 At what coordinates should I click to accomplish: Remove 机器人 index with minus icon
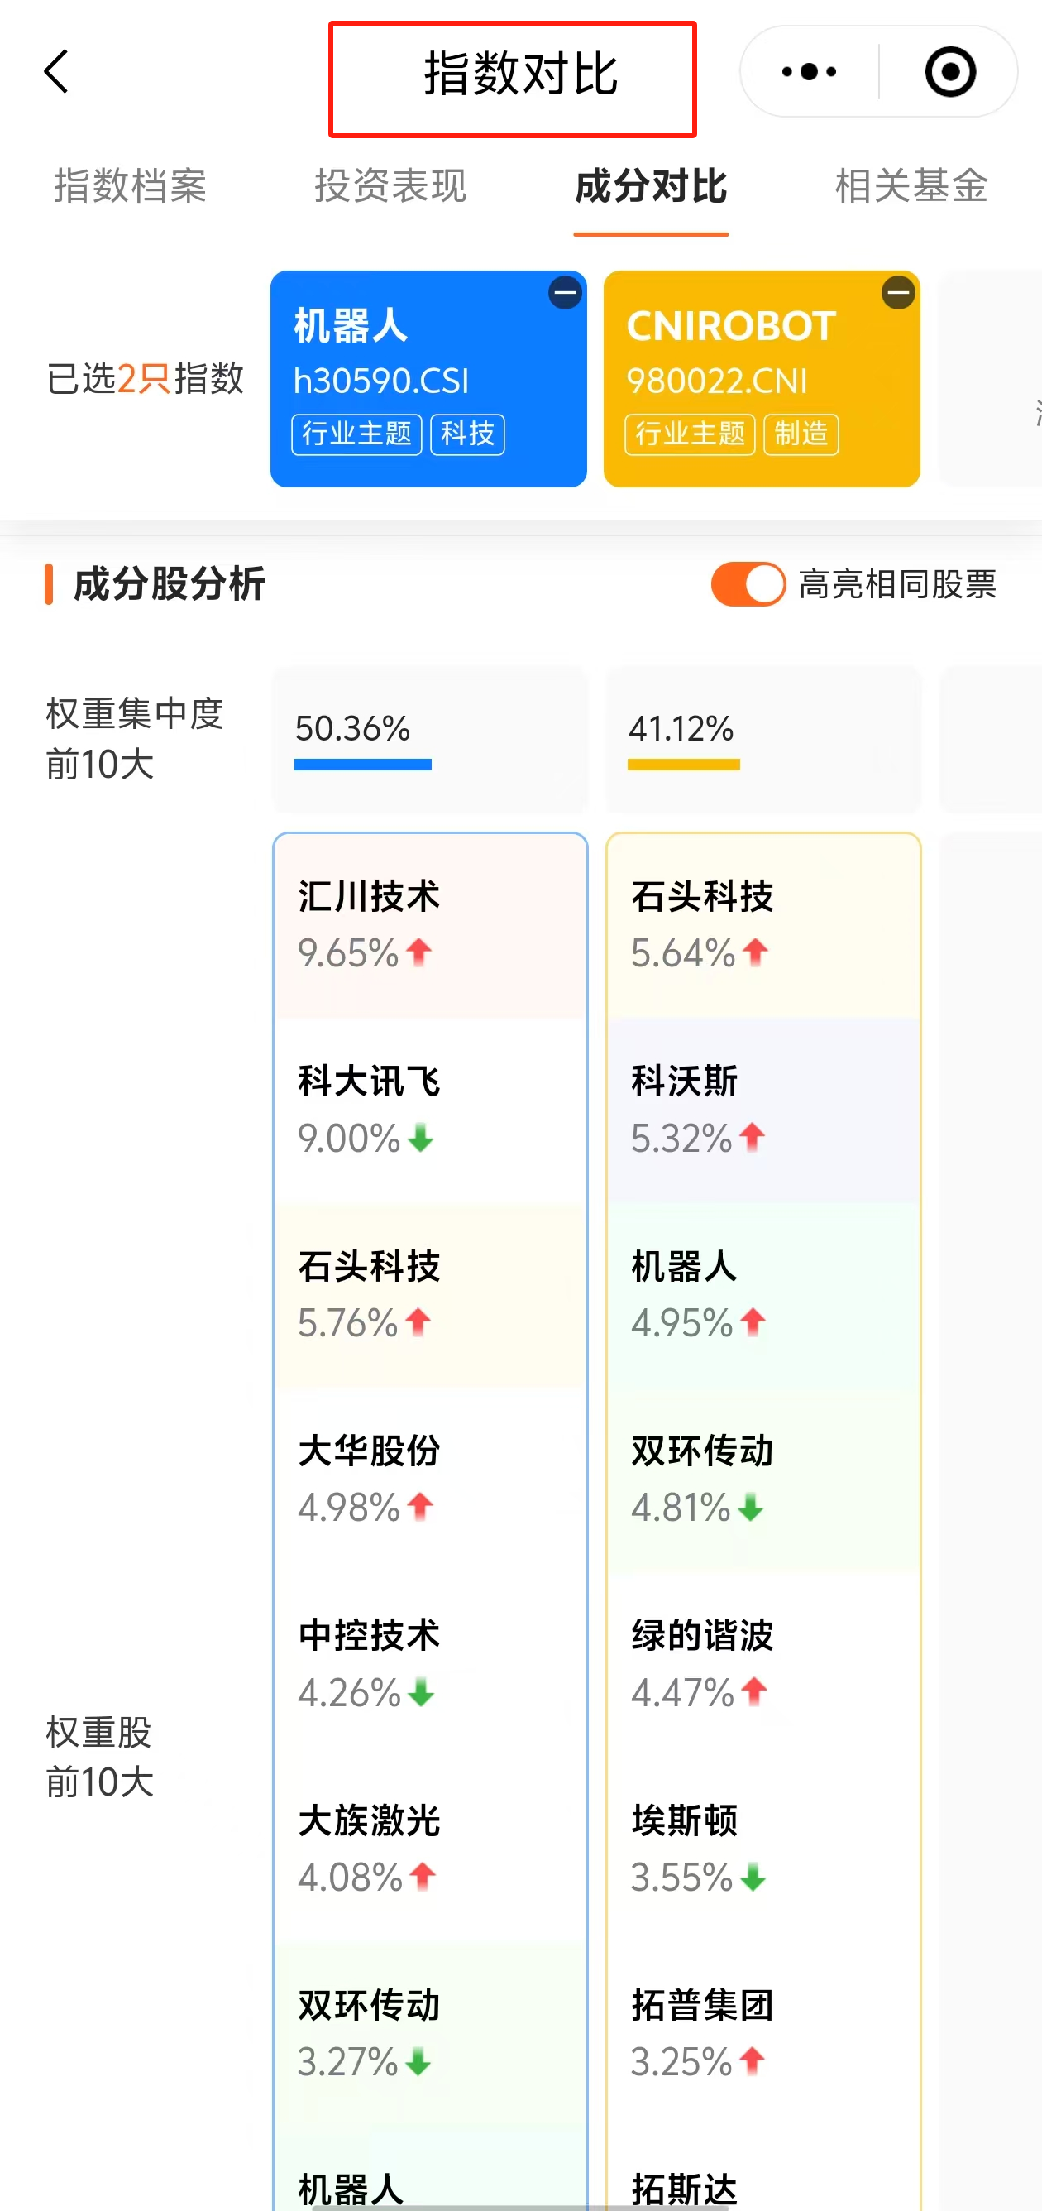coord(564,294)
